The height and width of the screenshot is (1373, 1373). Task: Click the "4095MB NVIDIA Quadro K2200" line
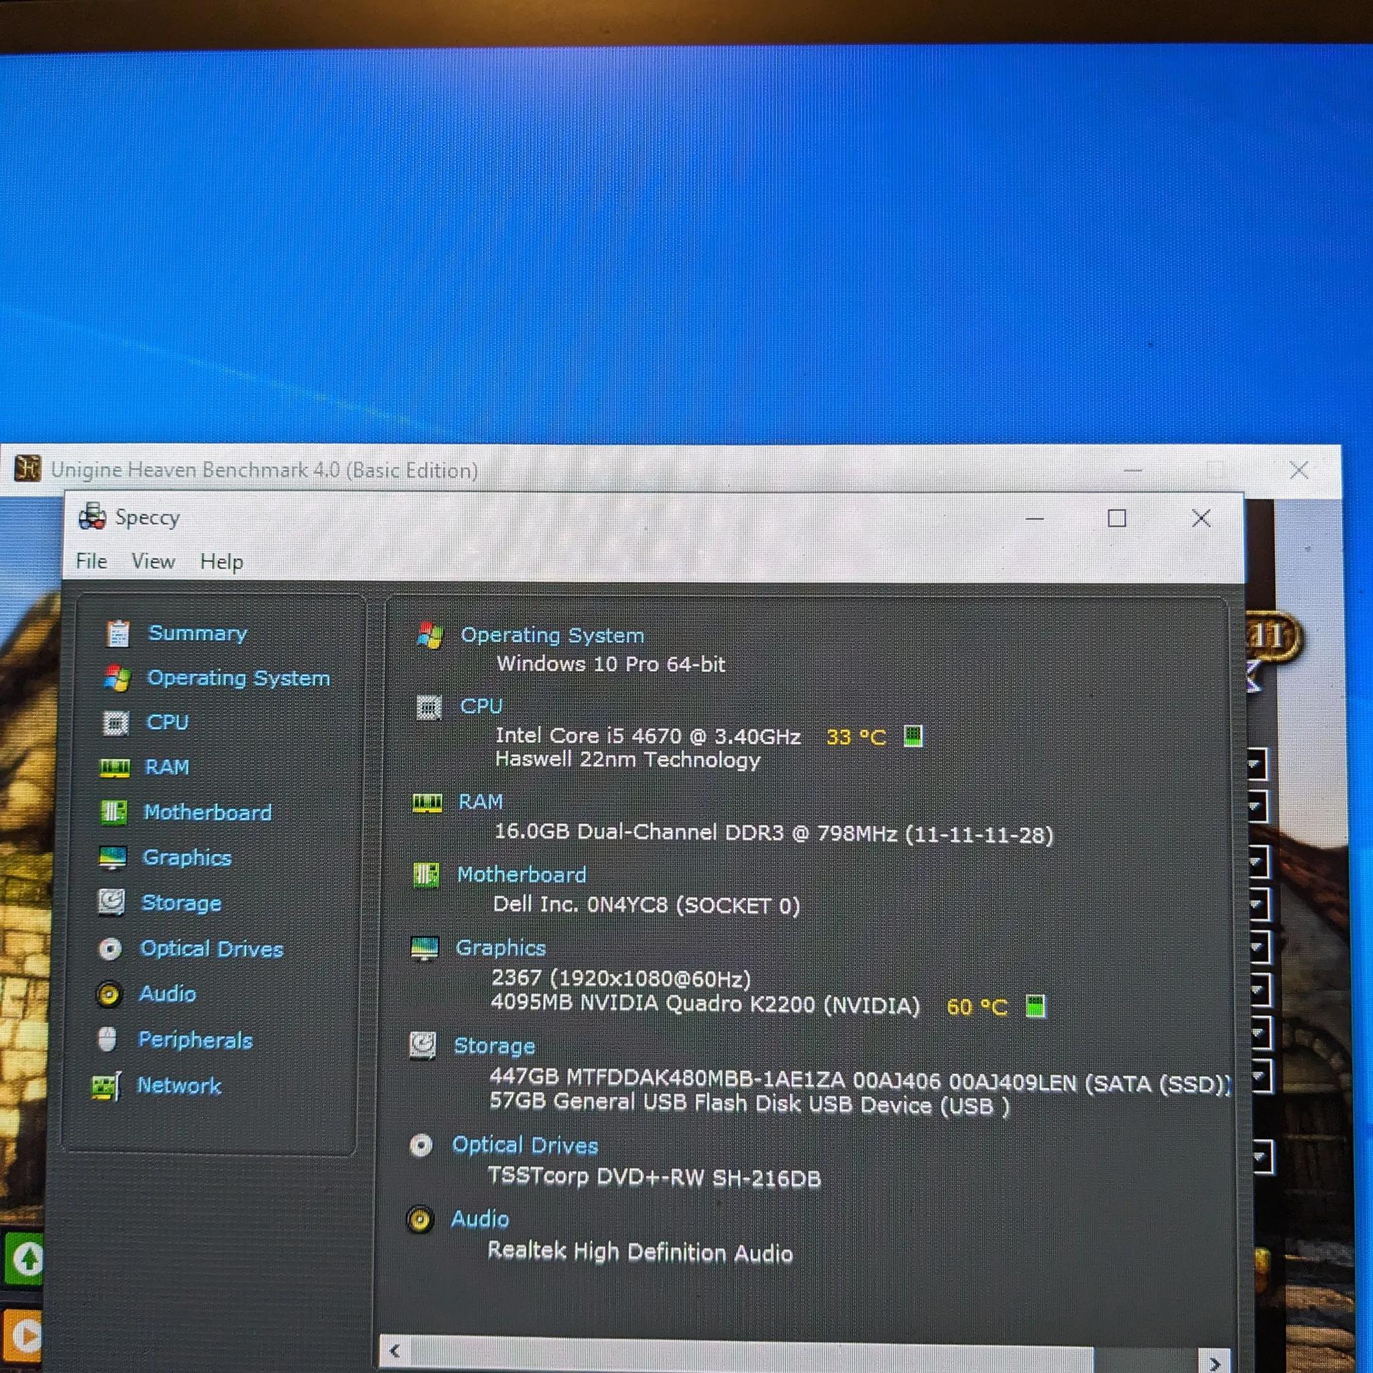(x=705, y=1004)
